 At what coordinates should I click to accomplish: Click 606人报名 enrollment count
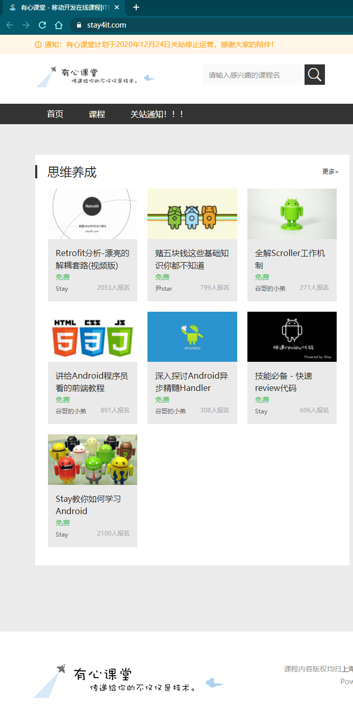[x=314, y=410]
